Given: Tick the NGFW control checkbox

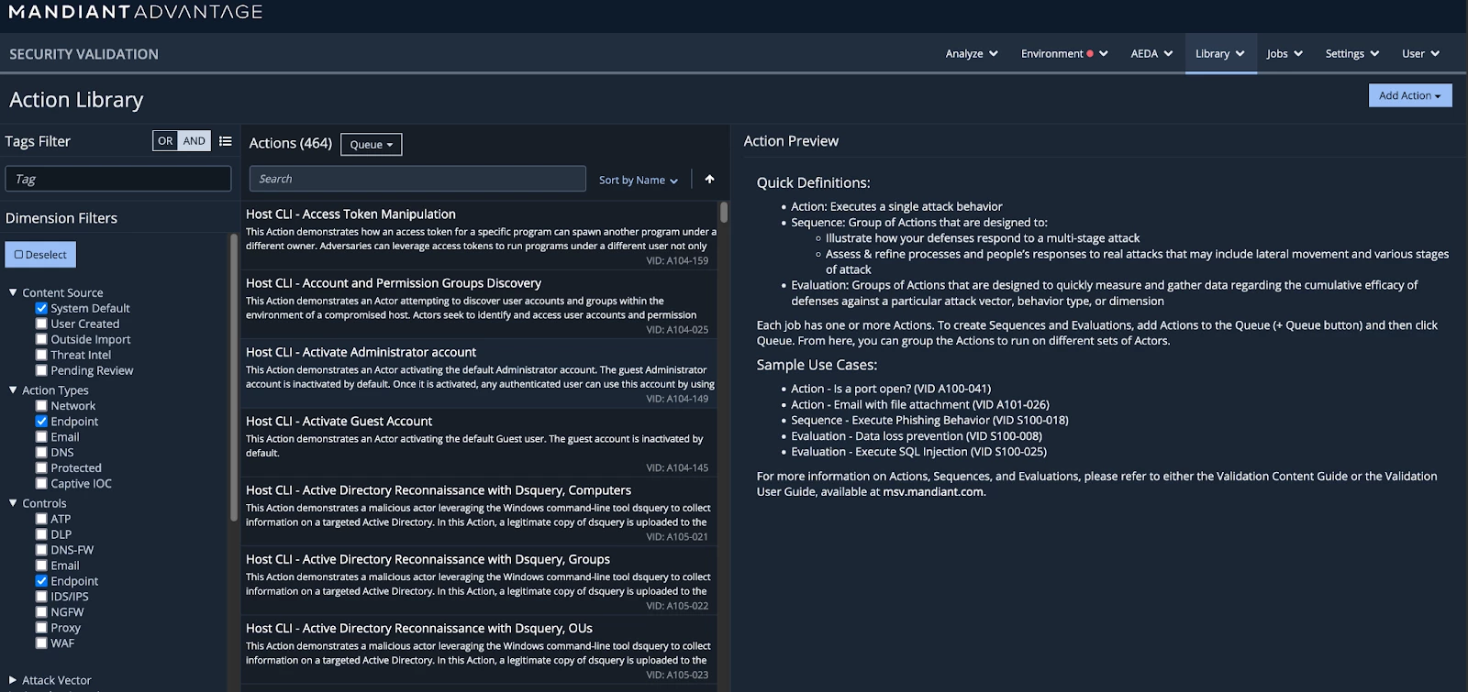Looking at the screenshot, I should [x=41, y=611].
